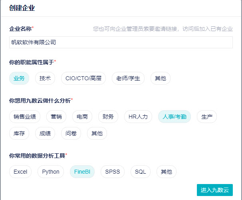Choose the 成绩 analysis option
242x200 pixels.
click(45, 133)
